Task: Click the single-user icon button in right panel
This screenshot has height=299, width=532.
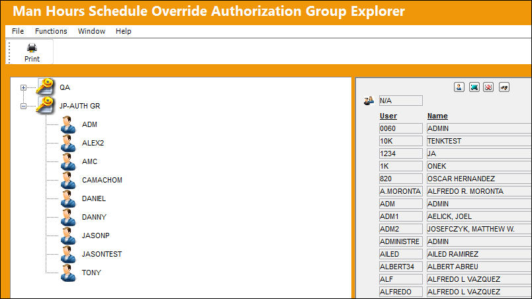Action: click(x=459, y=87)
